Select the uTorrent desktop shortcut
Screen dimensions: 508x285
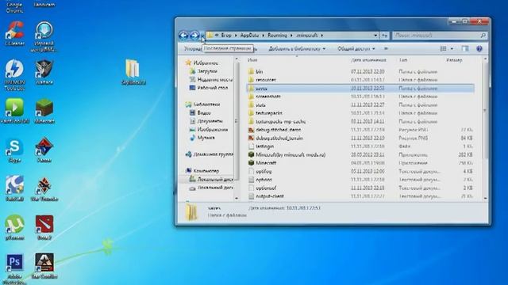[x=14, y=228]
